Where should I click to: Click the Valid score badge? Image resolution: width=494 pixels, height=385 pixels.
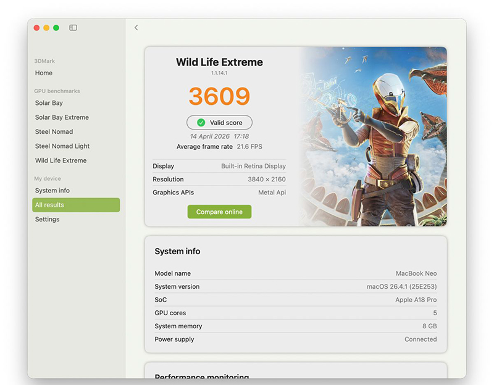coord(219,123)
